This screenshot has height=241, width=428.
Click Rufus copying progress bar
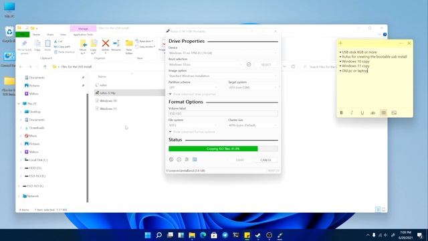coord(223,149)
